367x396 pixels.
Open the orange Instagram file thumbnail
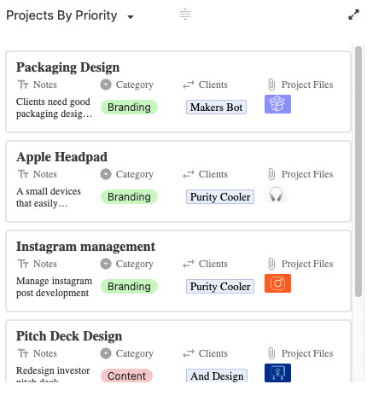(x=277, y=283)
